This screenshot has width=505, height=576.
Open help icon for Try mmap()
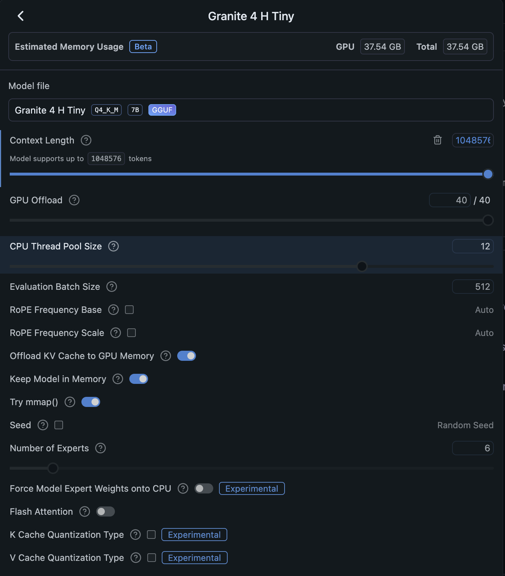[70, 402]
